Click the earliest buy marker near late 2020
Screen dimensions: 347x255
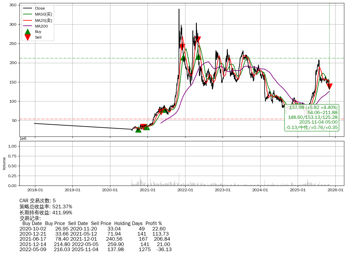click(x=138, y=129)
